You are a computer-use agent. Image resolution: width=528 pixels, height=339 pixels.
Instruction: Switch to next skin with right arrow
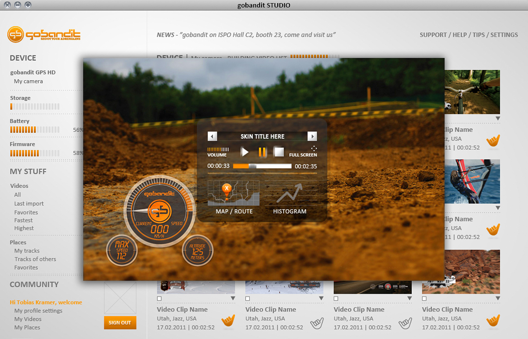coord(312,136)
